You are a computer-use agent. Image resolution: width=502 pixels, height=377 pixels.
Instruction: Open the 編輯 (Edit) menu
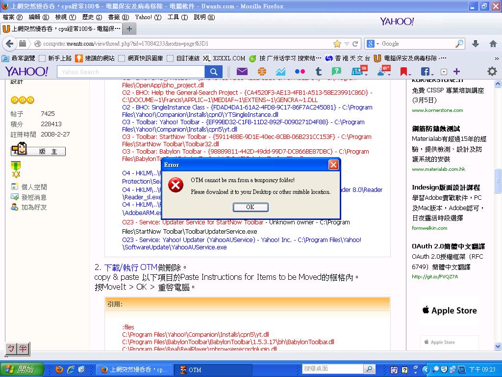[39, 17]
